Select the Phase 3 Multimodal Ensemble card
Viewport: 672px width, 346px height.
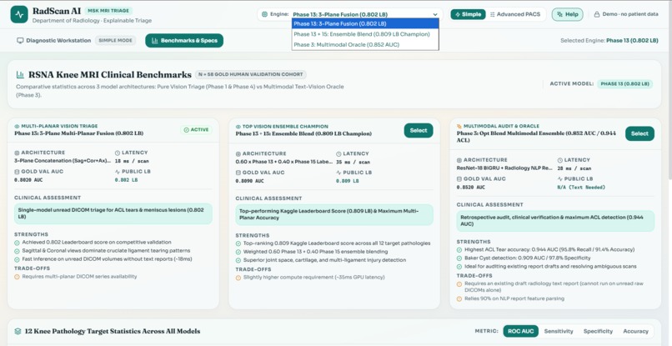(639, 133)
